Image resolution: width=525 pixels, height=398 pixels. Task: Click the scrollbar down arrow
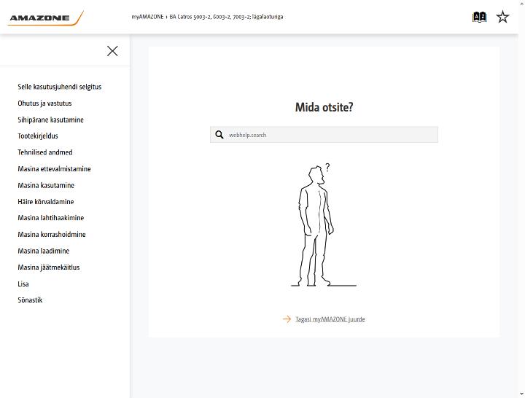pos(521,394)
